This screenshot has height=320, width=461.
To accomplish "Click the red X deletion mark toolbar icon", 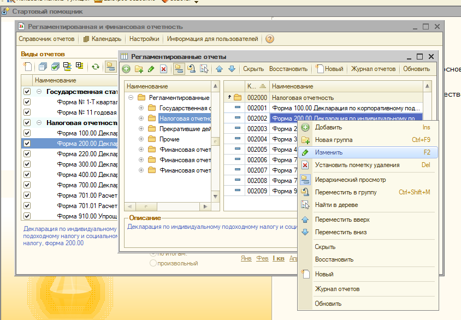I will tap(163, 69).
